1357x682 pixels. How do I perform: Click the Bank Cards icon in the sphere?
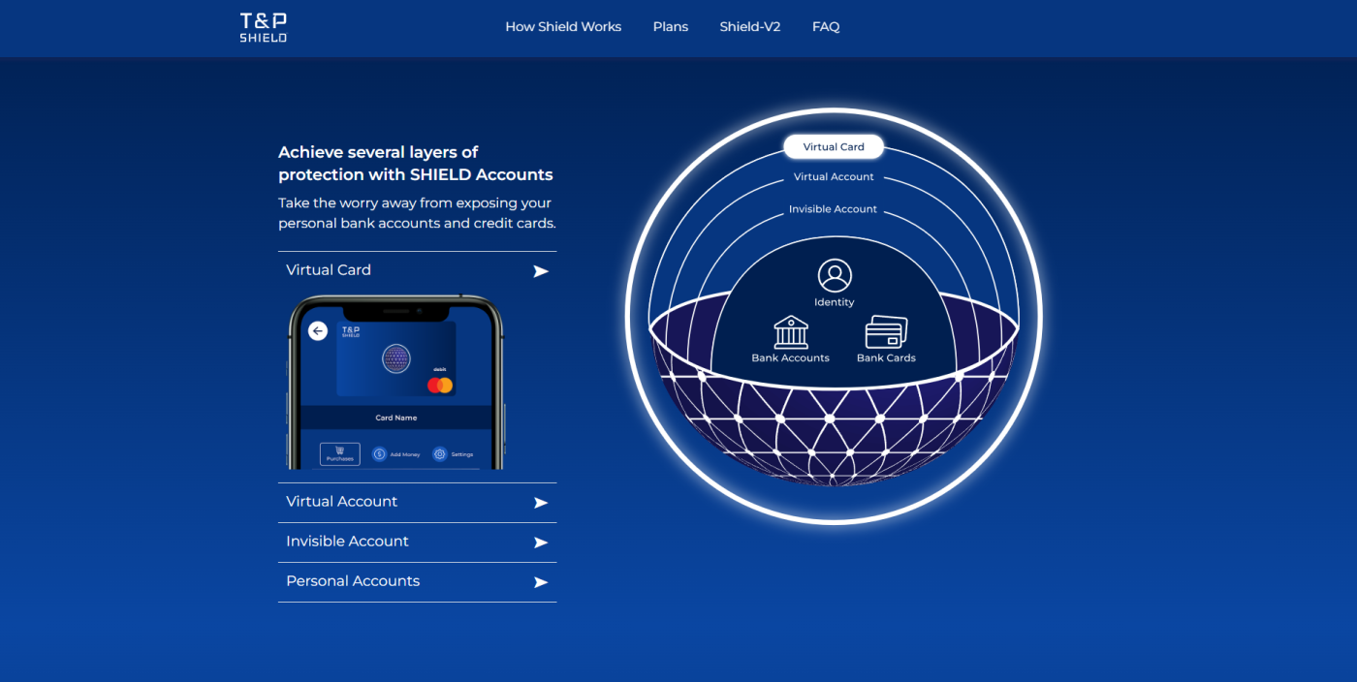click(x=885, y=332)
